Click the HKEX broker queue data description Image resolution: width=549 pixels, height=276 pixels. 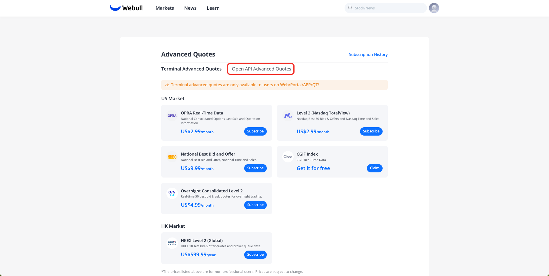(221, 246)
